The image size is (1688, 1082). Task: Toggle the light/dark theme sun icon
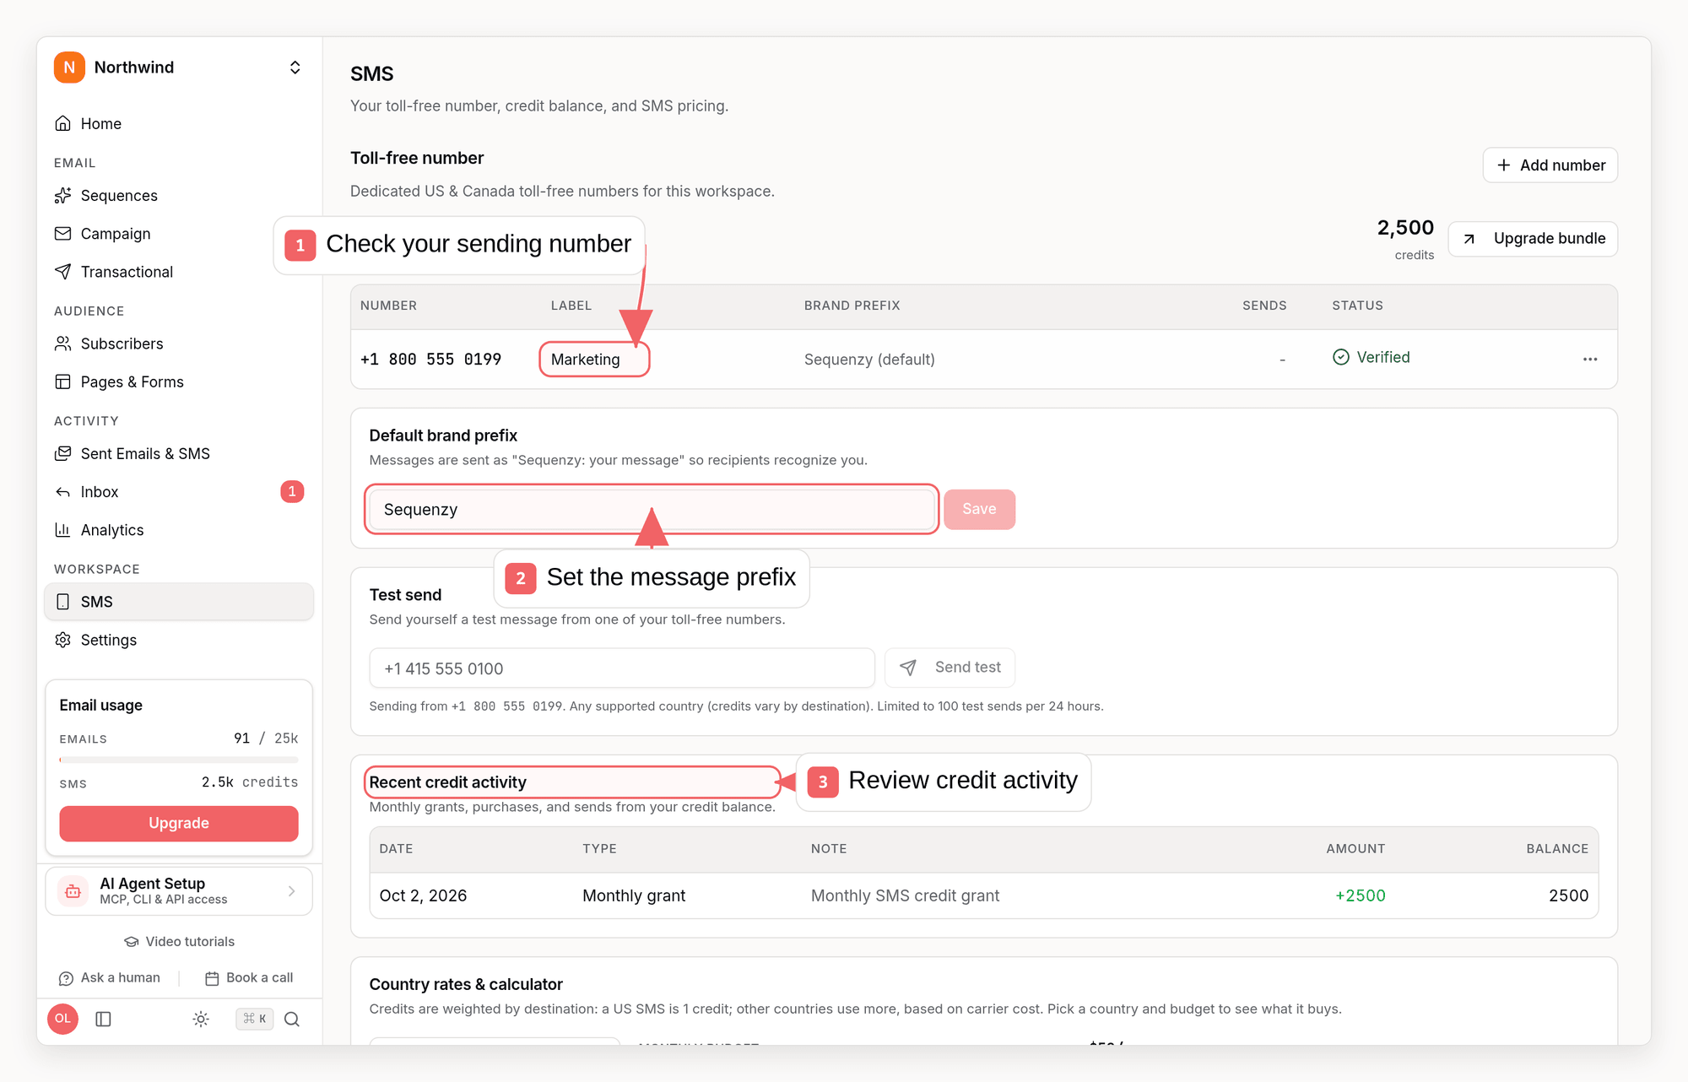(201, 1019)
